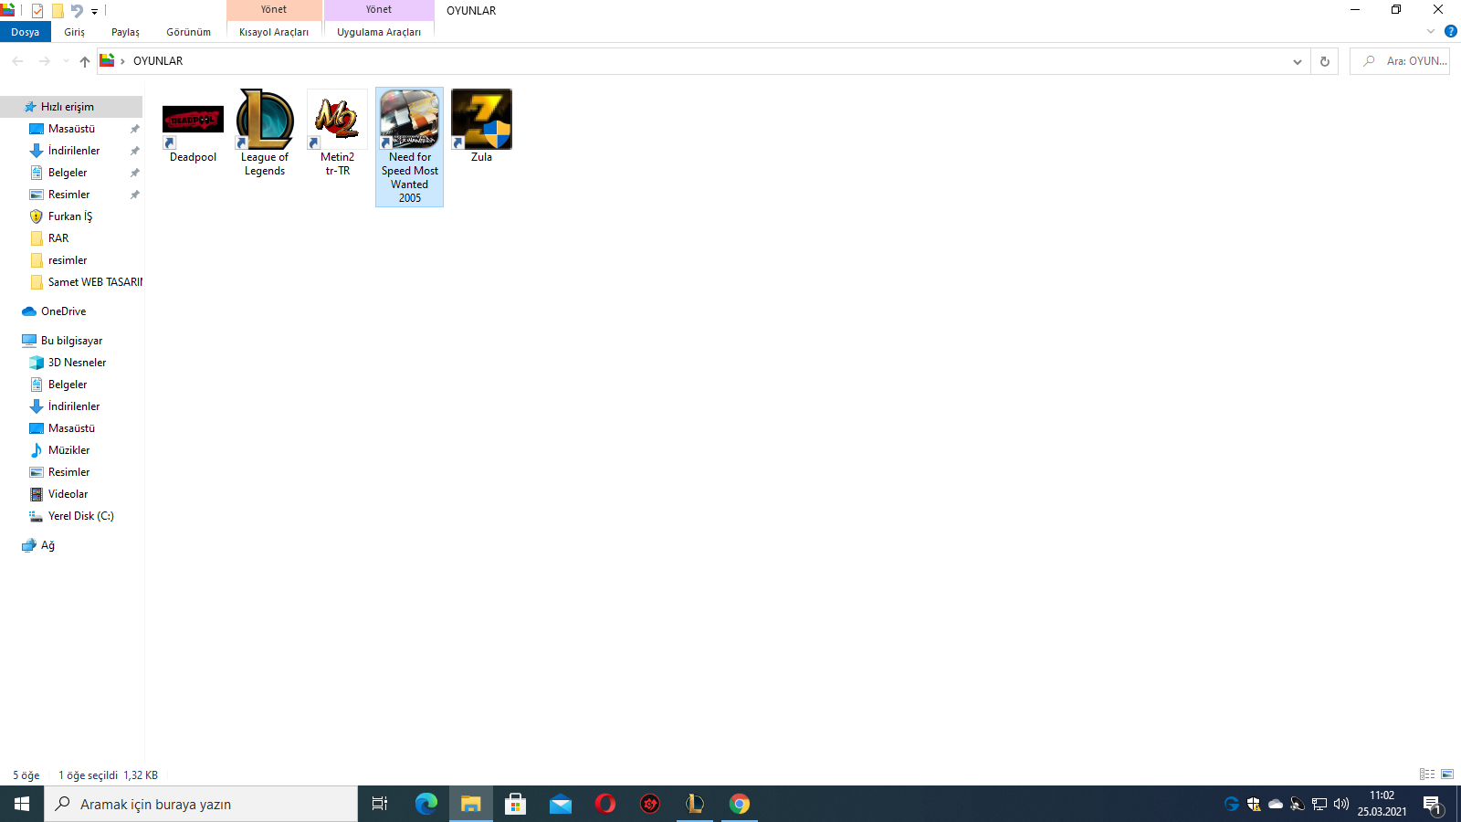Click the search box for OYUNLAR

[x=1400, y=61]
